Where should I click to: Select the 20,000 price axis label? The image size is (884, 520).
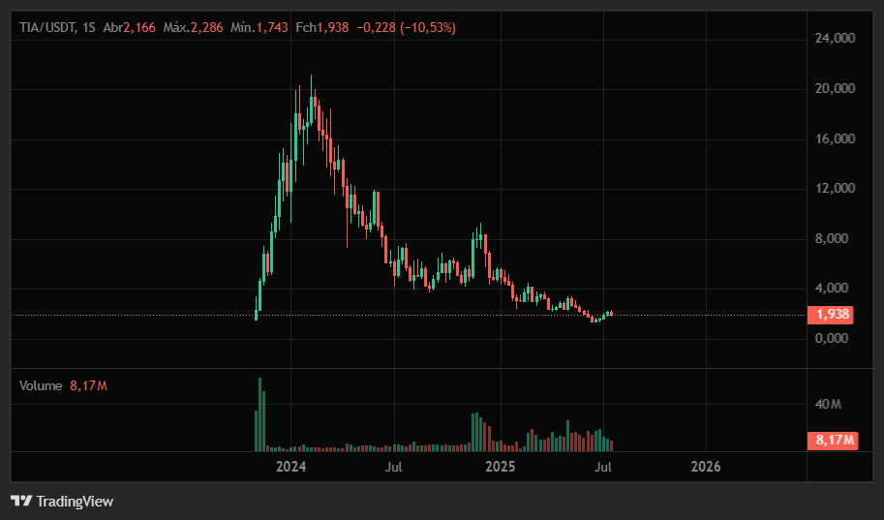pos(835,88)
